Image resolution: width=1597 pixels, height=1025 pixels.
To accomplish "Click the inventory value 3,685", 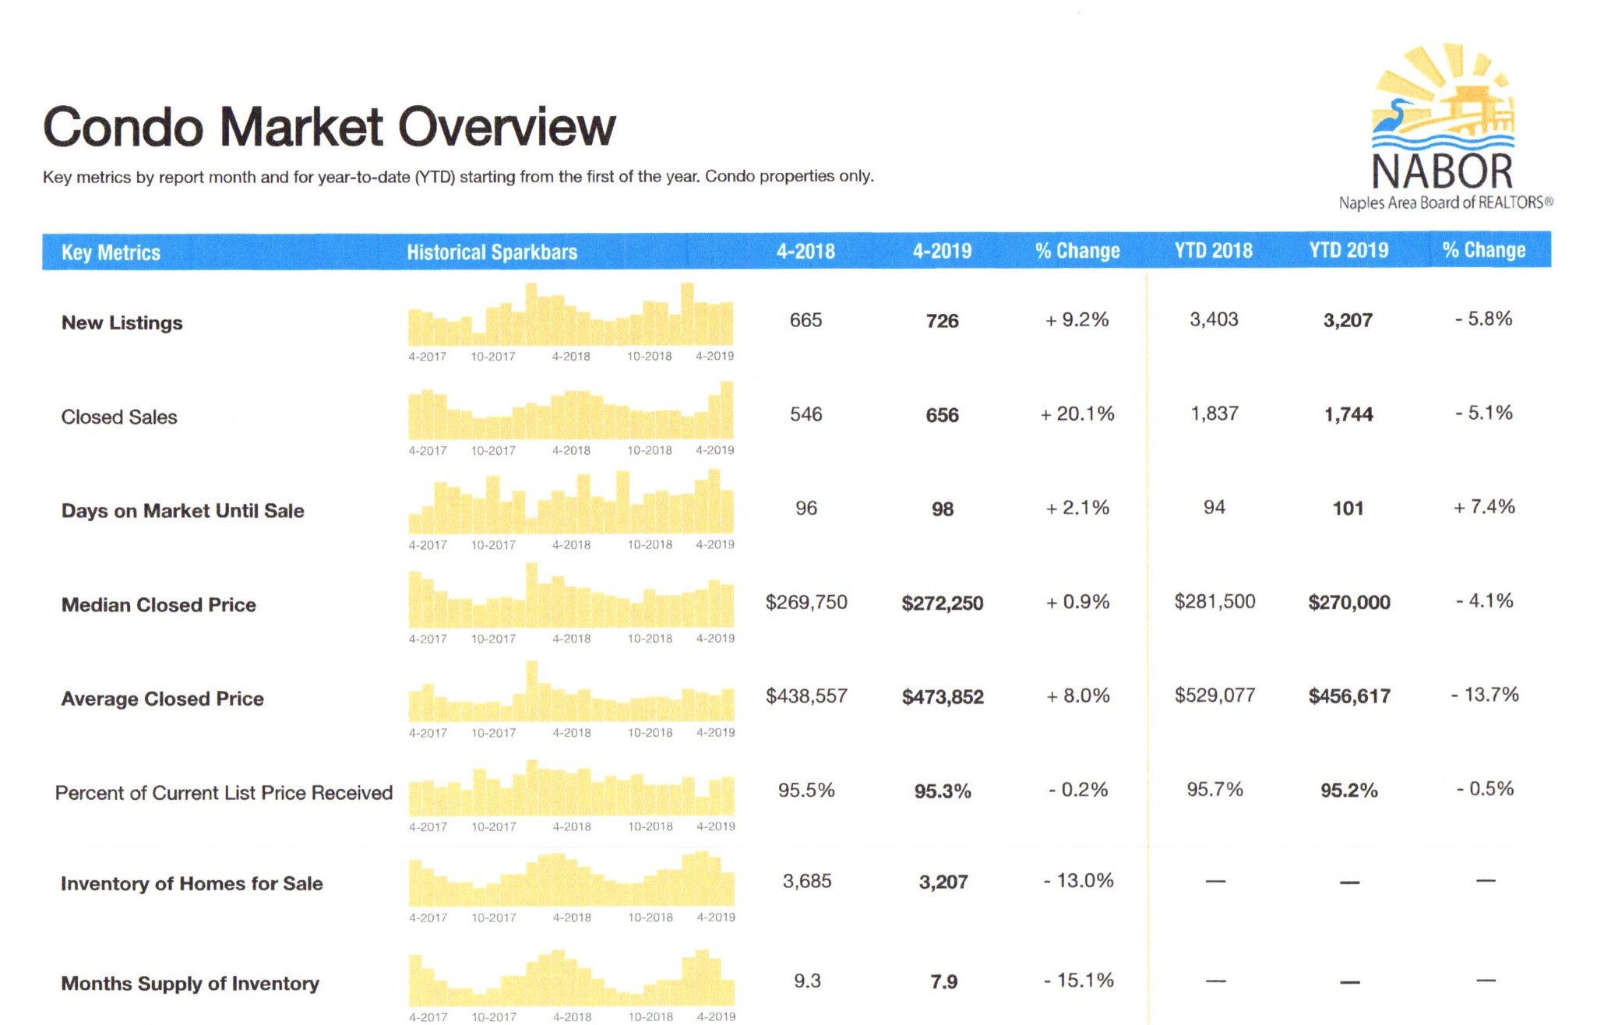I will pos(807,881).
